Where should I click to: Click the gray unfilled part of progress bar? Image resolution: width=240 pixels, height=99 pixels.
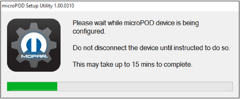click(x=145, y=86)
